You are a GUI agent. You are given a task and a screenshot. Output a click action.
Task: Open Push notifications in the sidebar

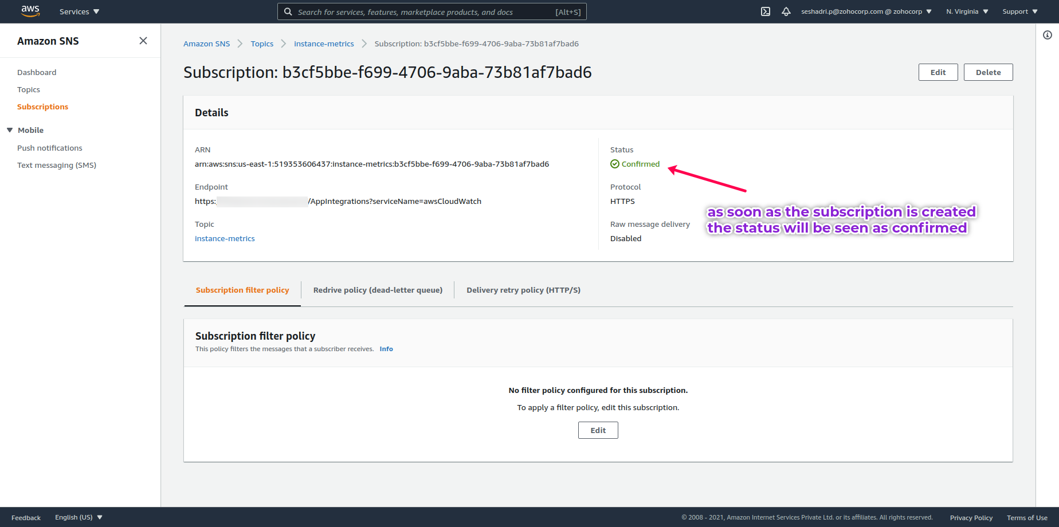(50, 148)
